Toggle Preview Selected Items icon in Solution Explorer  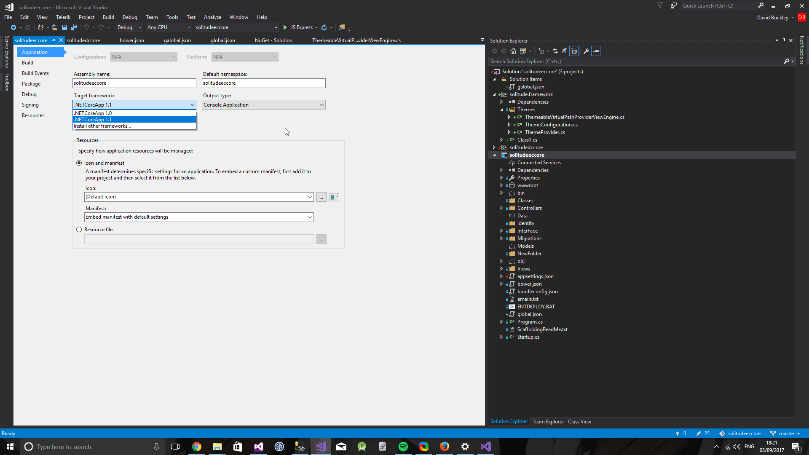pyautogui.click(x=596, y=51)
